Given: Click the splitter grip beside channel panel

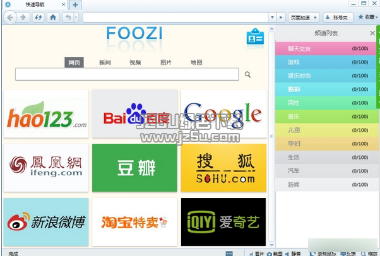Looking at the screenshot, I should [x=271, y=137].
